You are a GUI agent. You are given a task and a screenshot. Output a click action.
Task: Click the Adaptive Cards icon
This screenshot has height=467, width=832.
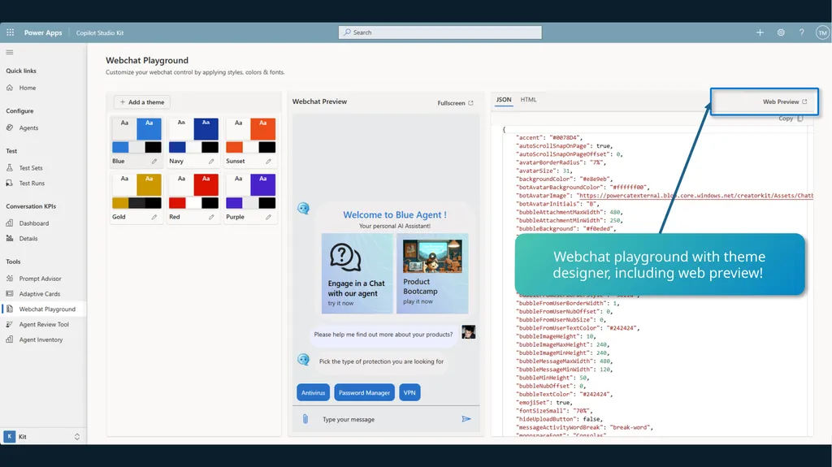(x=10, y=293)
